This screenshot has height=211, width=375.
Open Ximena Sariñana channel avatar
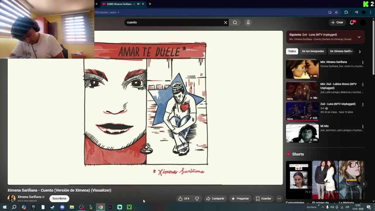coord(11,198)
